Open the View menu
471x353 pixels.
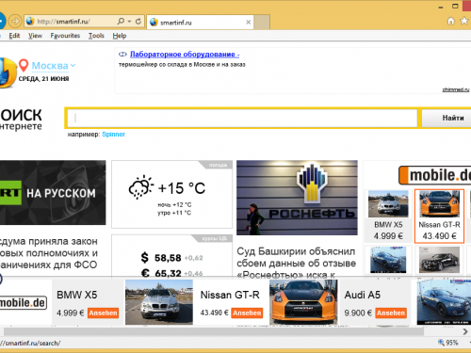click(35, 36)
